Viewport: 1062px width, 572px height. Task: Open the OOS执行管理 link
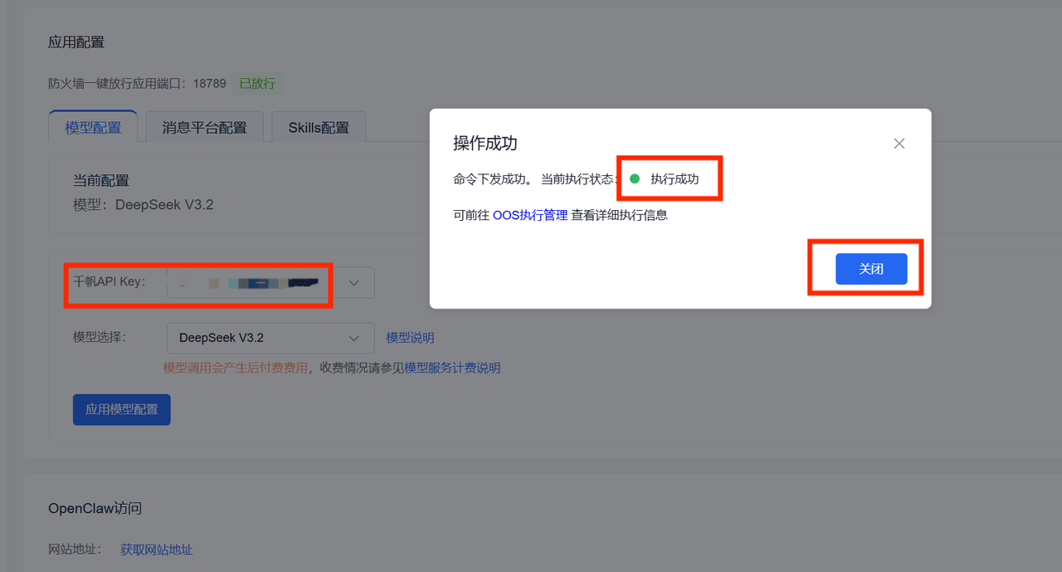(530, 215)
